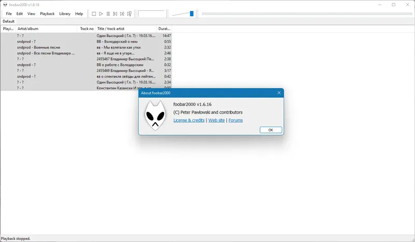Open the Playback menu
Viewport: 415px width, 242px height.
click(47, 14)
